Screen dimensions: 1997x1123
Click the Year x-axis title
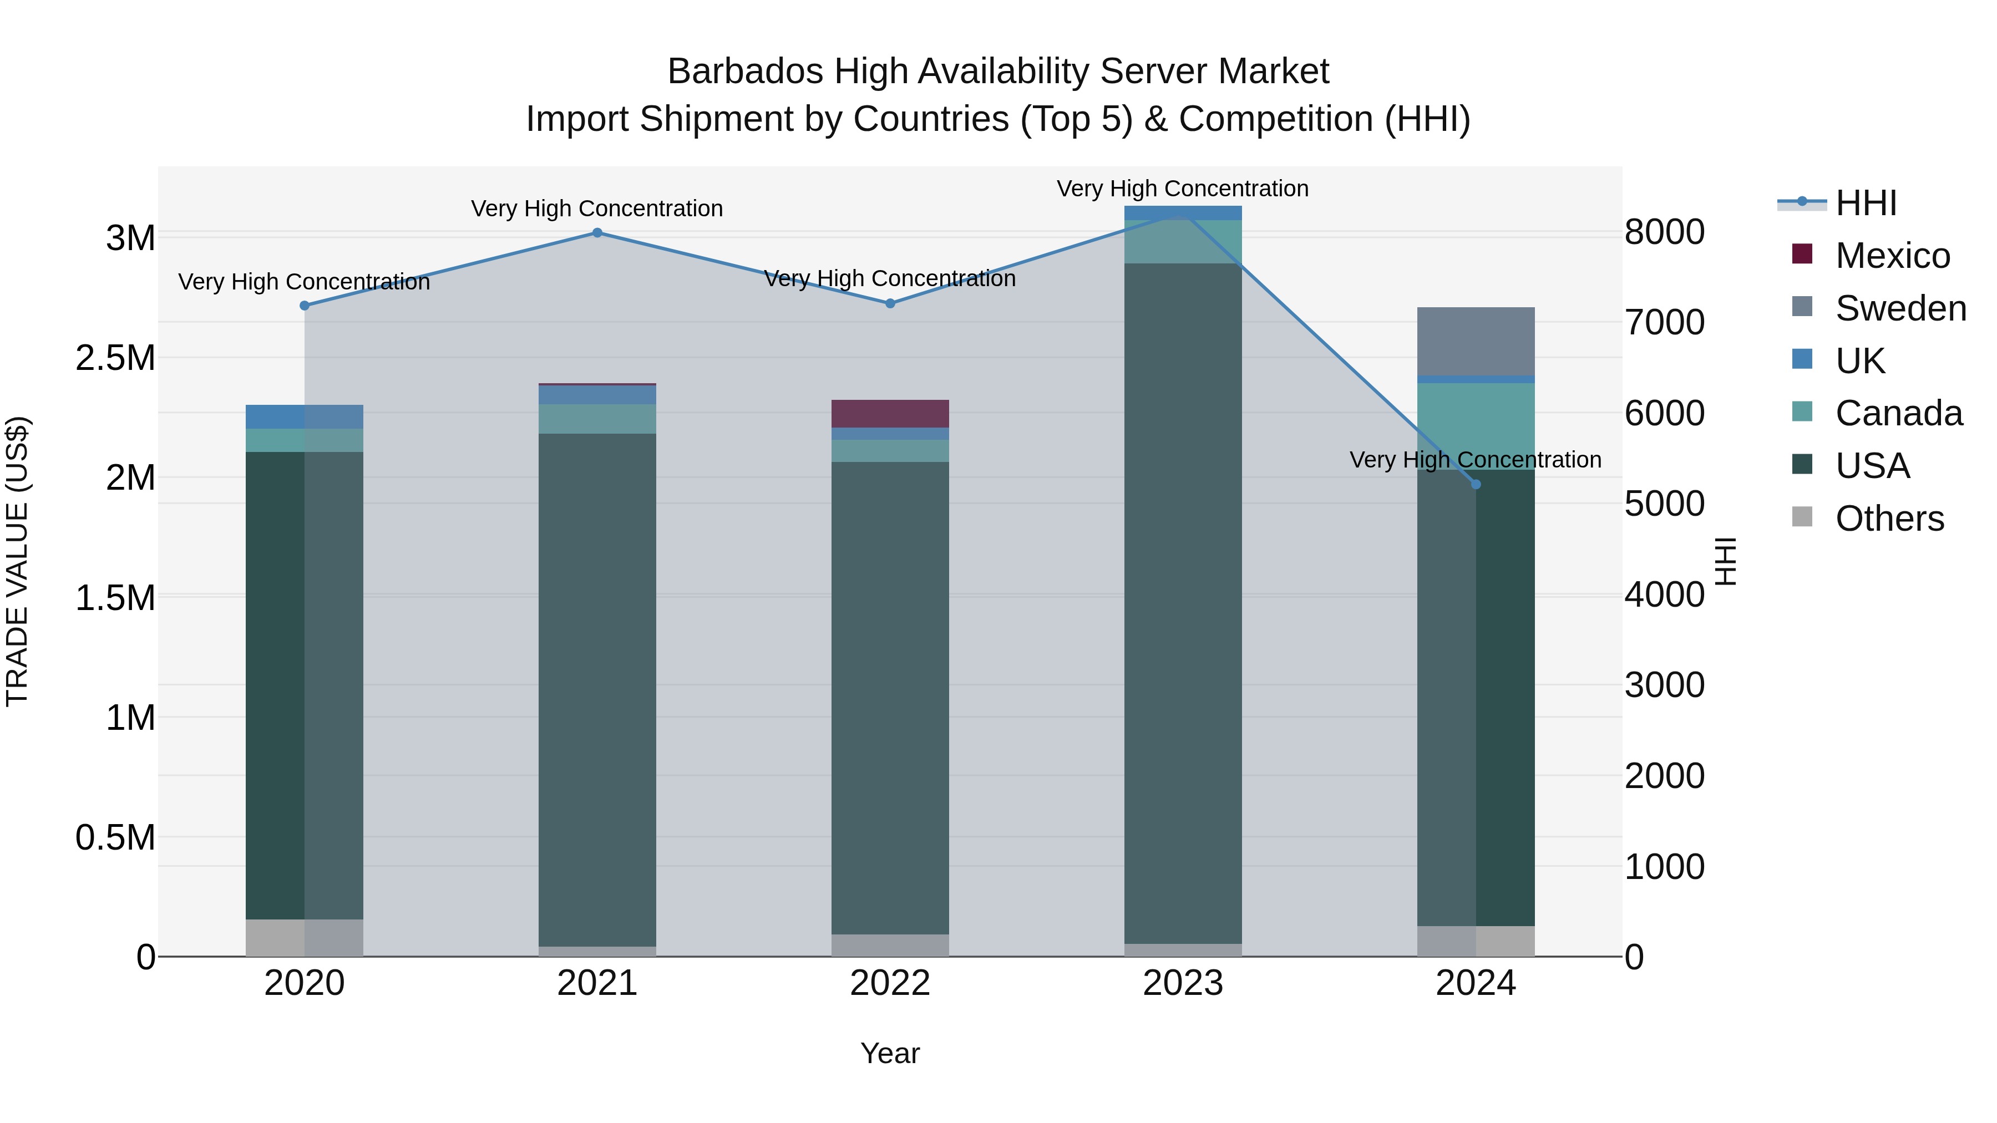tap(890, 1054)
